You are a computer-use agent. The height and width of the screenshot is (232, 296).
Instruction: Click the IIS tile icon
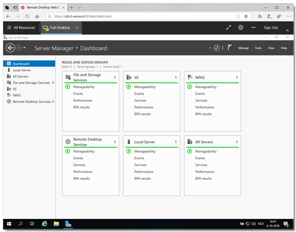pyautogui.click(x=129, y=77)
